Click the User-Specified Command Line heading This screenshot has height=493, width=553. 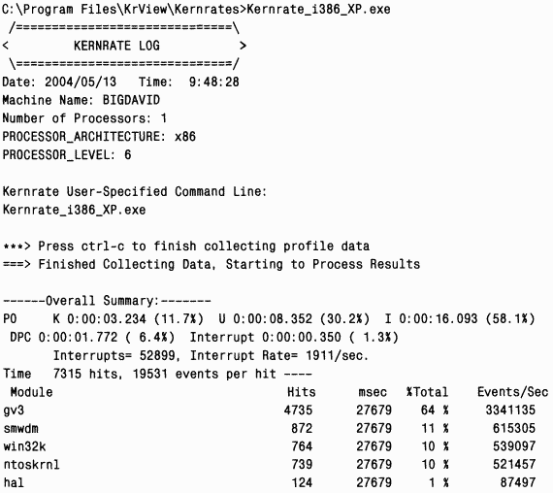pos(135,191)
